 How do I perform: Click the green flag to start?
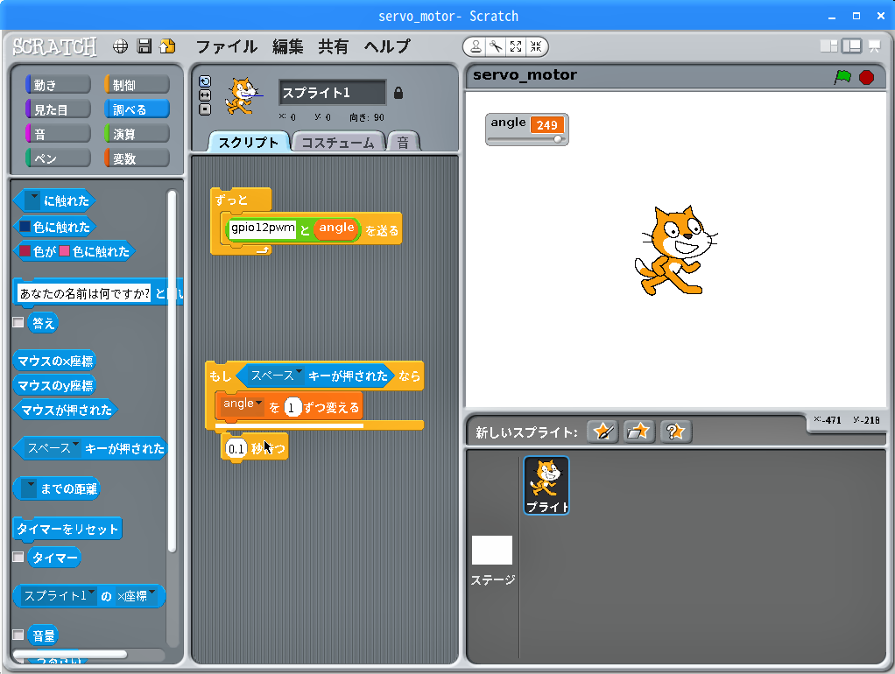[x=842, y=77]
